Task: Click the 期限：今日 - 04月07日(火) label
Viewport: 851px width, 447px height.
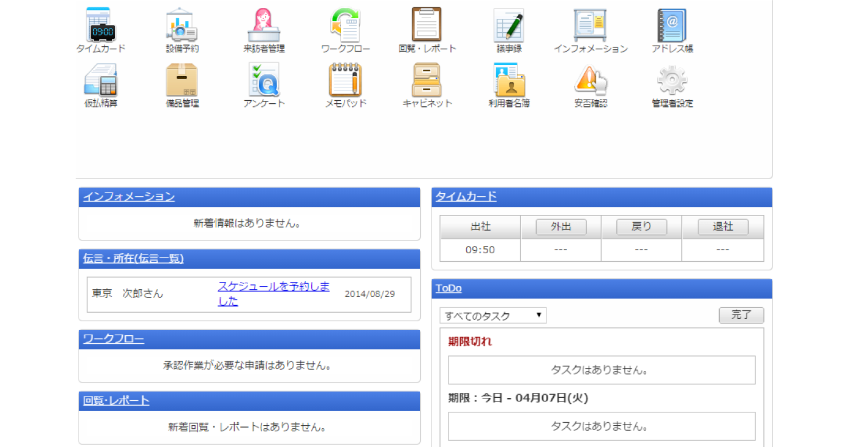Action: [x=519, y=398]
